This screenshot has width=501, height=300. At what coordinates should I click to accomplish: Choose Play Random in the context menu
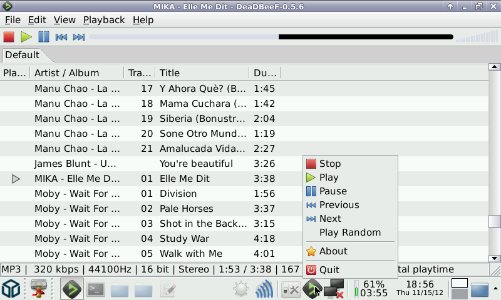(350, 232)
